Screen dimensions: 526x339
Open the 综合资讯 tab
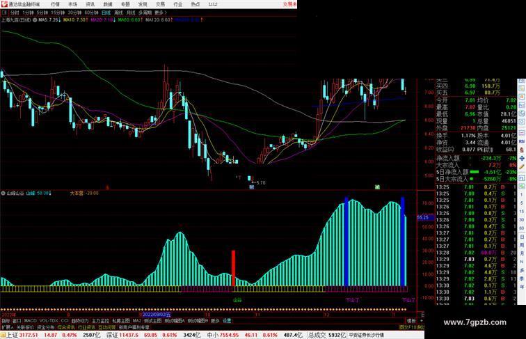click(66, 327)
